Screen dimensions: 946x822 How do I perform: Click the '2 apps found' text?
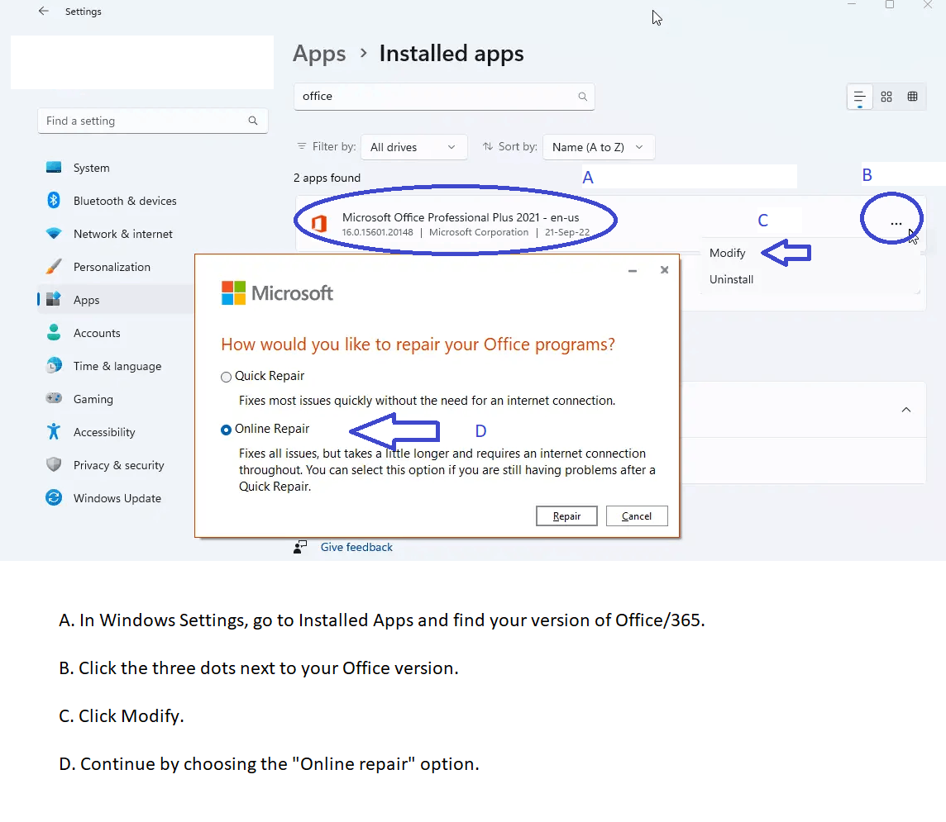[327, 178]
